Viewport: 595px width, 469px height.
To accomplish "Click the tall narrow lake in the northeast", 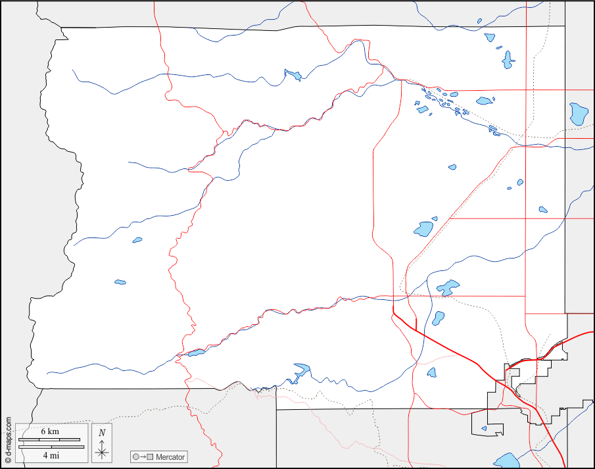I will click(x=508, y=60).
